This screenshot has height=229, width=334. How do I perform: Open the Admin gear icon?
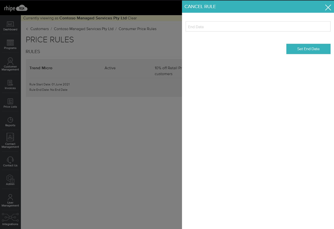[10, 179]
